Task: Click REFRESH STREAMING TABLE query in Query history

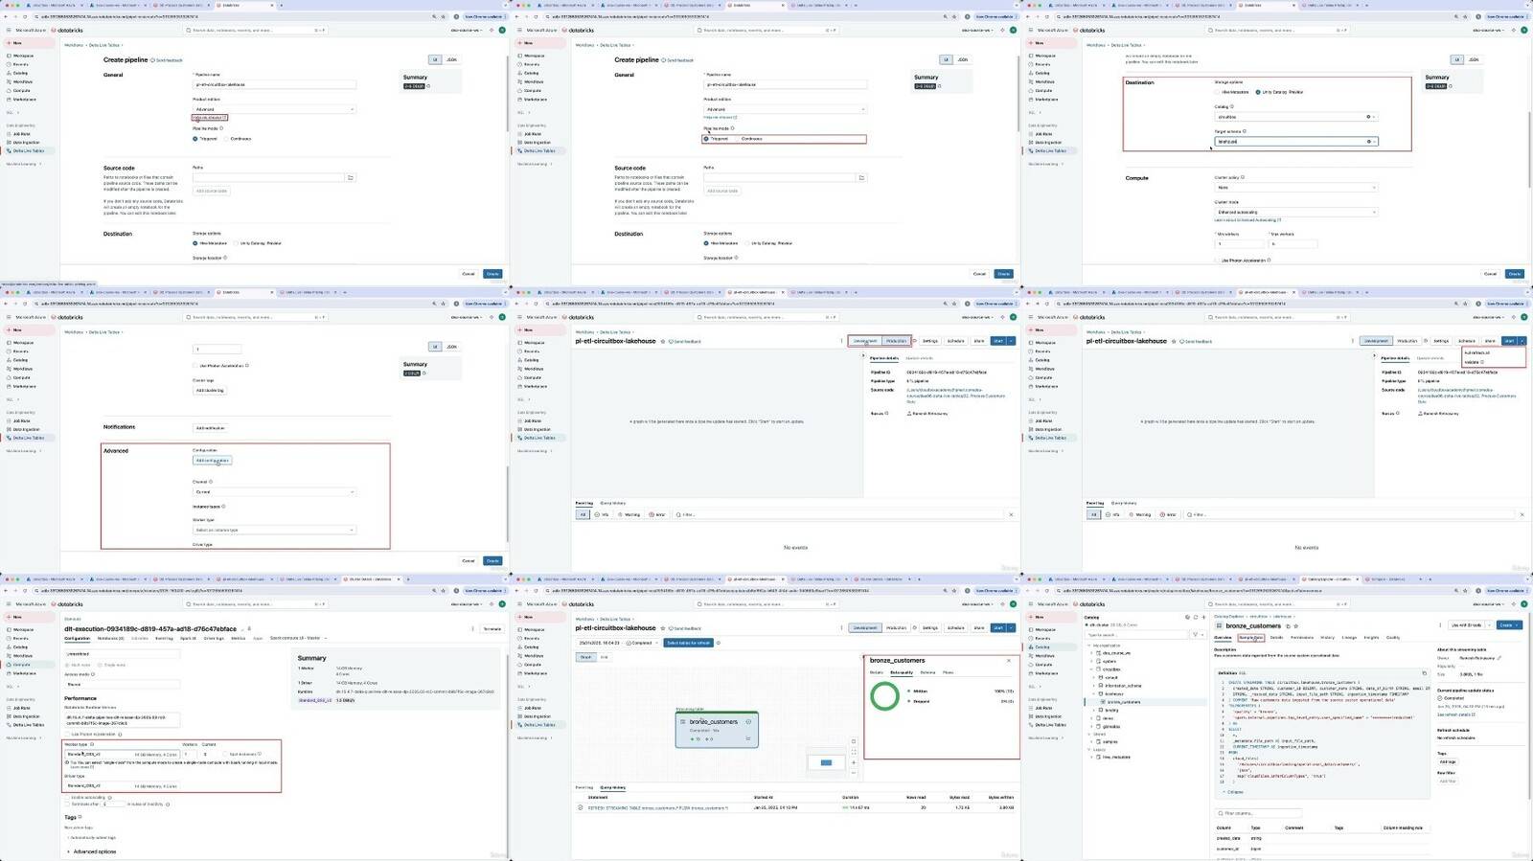Action: pos(657,807)
